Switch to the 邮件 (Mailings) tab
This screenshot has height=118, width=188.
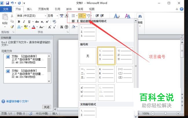(69, 9)
